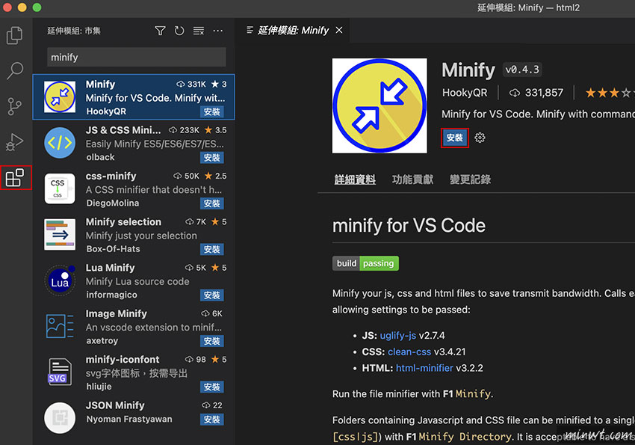Viewport: 635px width, 445px height.
Task: Install the Minify selection extension
Action: (212, 249)
